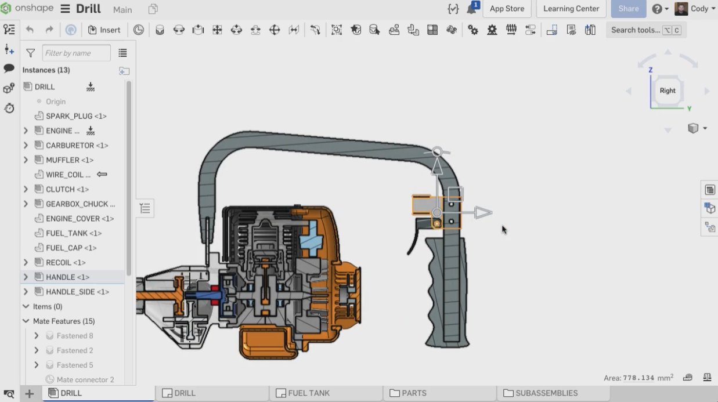Image resolution: width=718 pixels, height=402 pixels.
Task: Open the mass properties scale icon
Action: 707,377
